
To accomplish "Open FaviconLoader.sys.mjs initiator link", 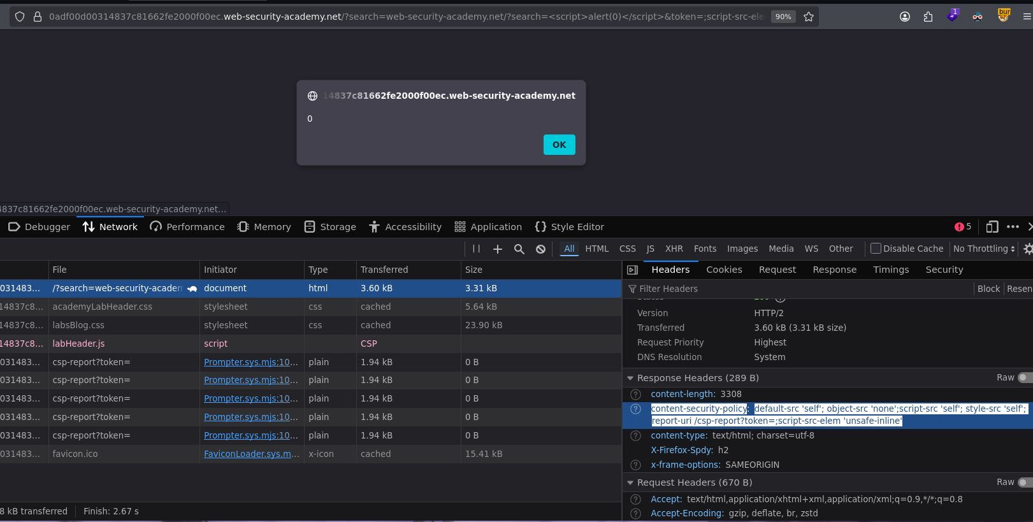I will 251,454.
